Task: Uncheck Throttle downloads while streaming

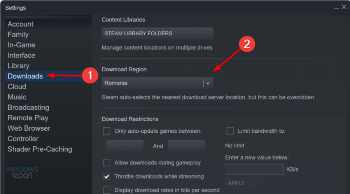Action: point(107,177)
